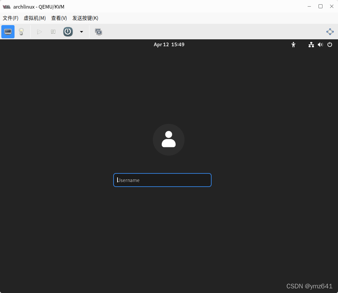Switch to fullscreen view icon
The width and height of the screenshot is (338, 293).
[x=330, y=32]
